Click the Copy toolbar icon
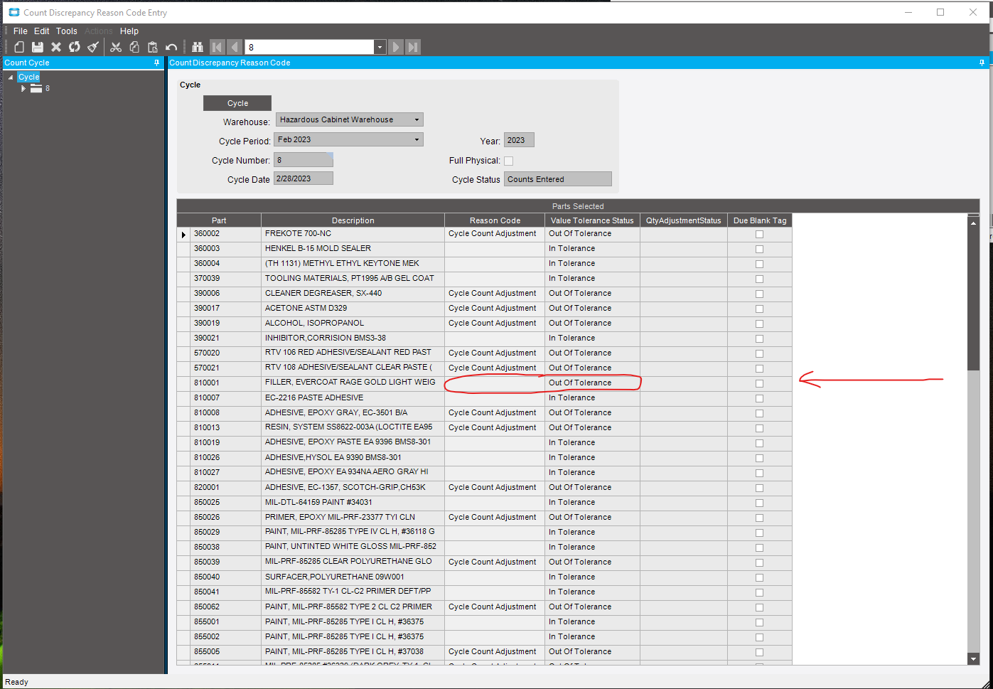Image resolution: width=993 pixels, height=689 pixels. (x=134, y=47)
